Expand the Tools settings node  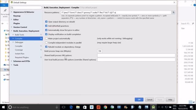pos(12,65)
